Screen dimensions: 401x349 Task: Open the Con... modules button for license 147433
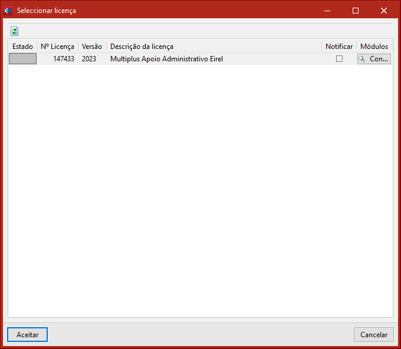point(374,59)
